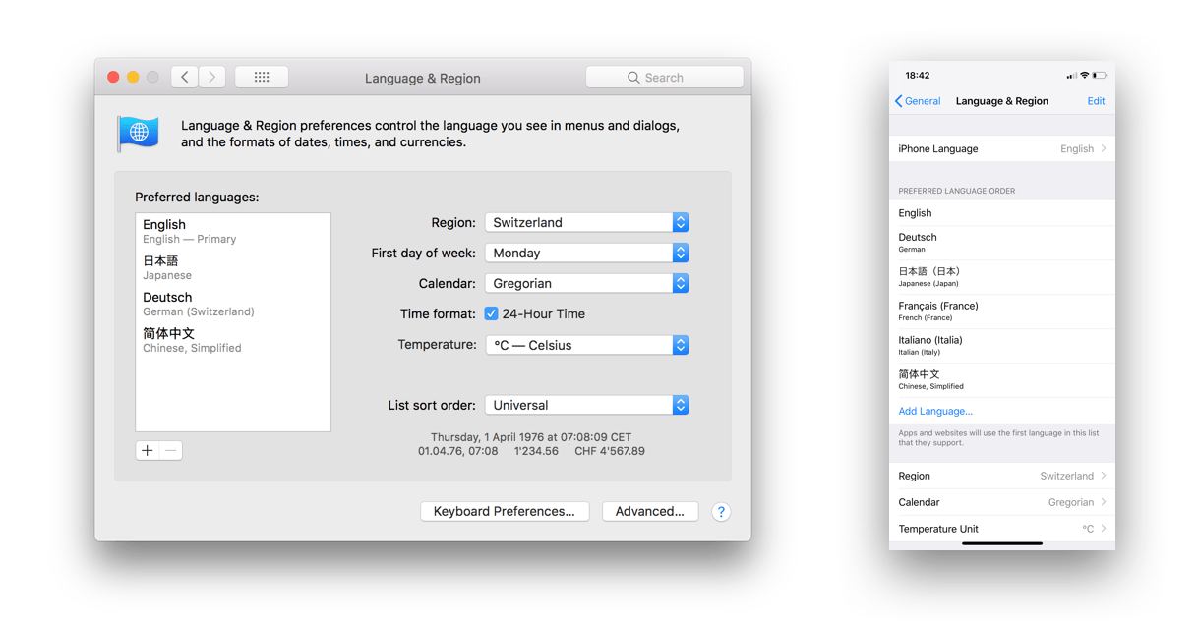
Task: Select English in Mac preferred languages list
Action: pyautogui.click(x=233, y=231)
